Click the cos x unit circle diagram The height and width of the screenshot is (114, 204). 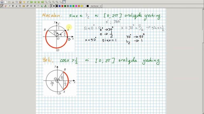pos(60,80)
